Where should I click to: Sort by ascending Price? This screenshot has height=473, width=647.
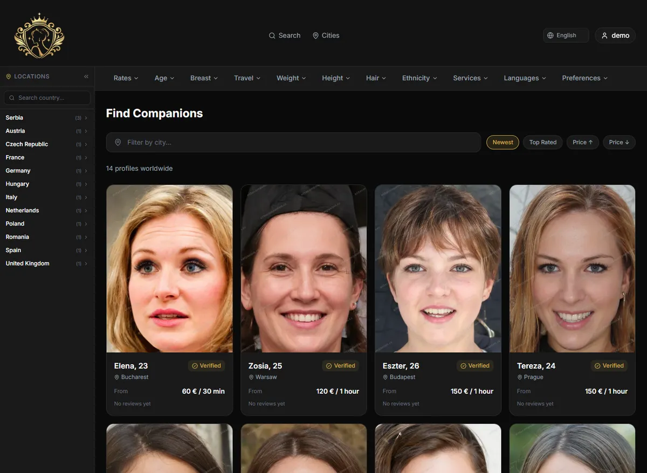tap(582, 142)
